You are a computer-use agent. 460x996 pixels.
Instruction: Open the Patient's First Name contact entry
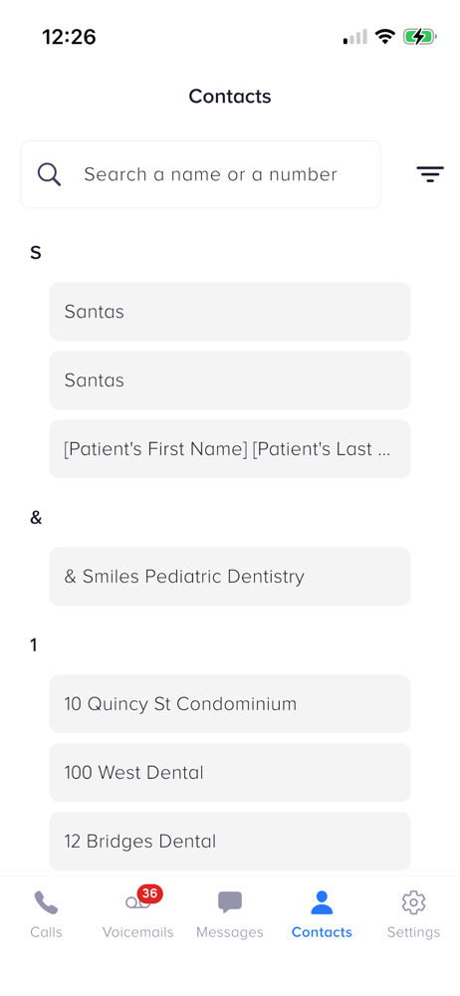click(230, 449)
